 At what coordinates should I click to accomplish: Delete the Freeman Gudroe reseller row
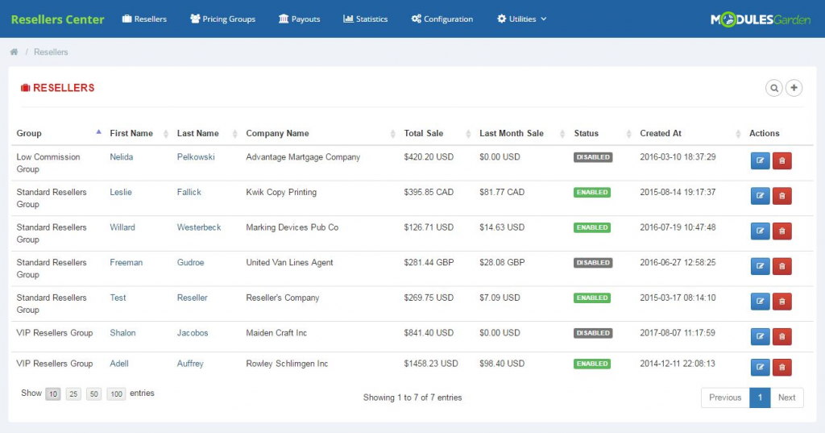pos(781,266)
